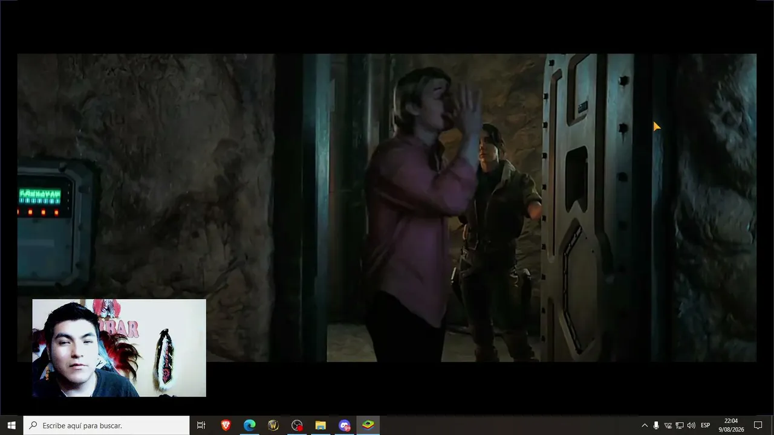
Task: Show hidden system tray icons
Action: click(644, 425)
